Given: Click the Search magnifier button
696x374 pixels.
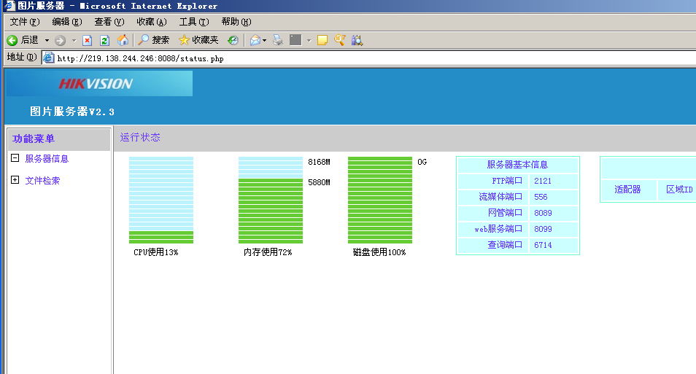Looking at the screenshot, I should click(154, 40).
